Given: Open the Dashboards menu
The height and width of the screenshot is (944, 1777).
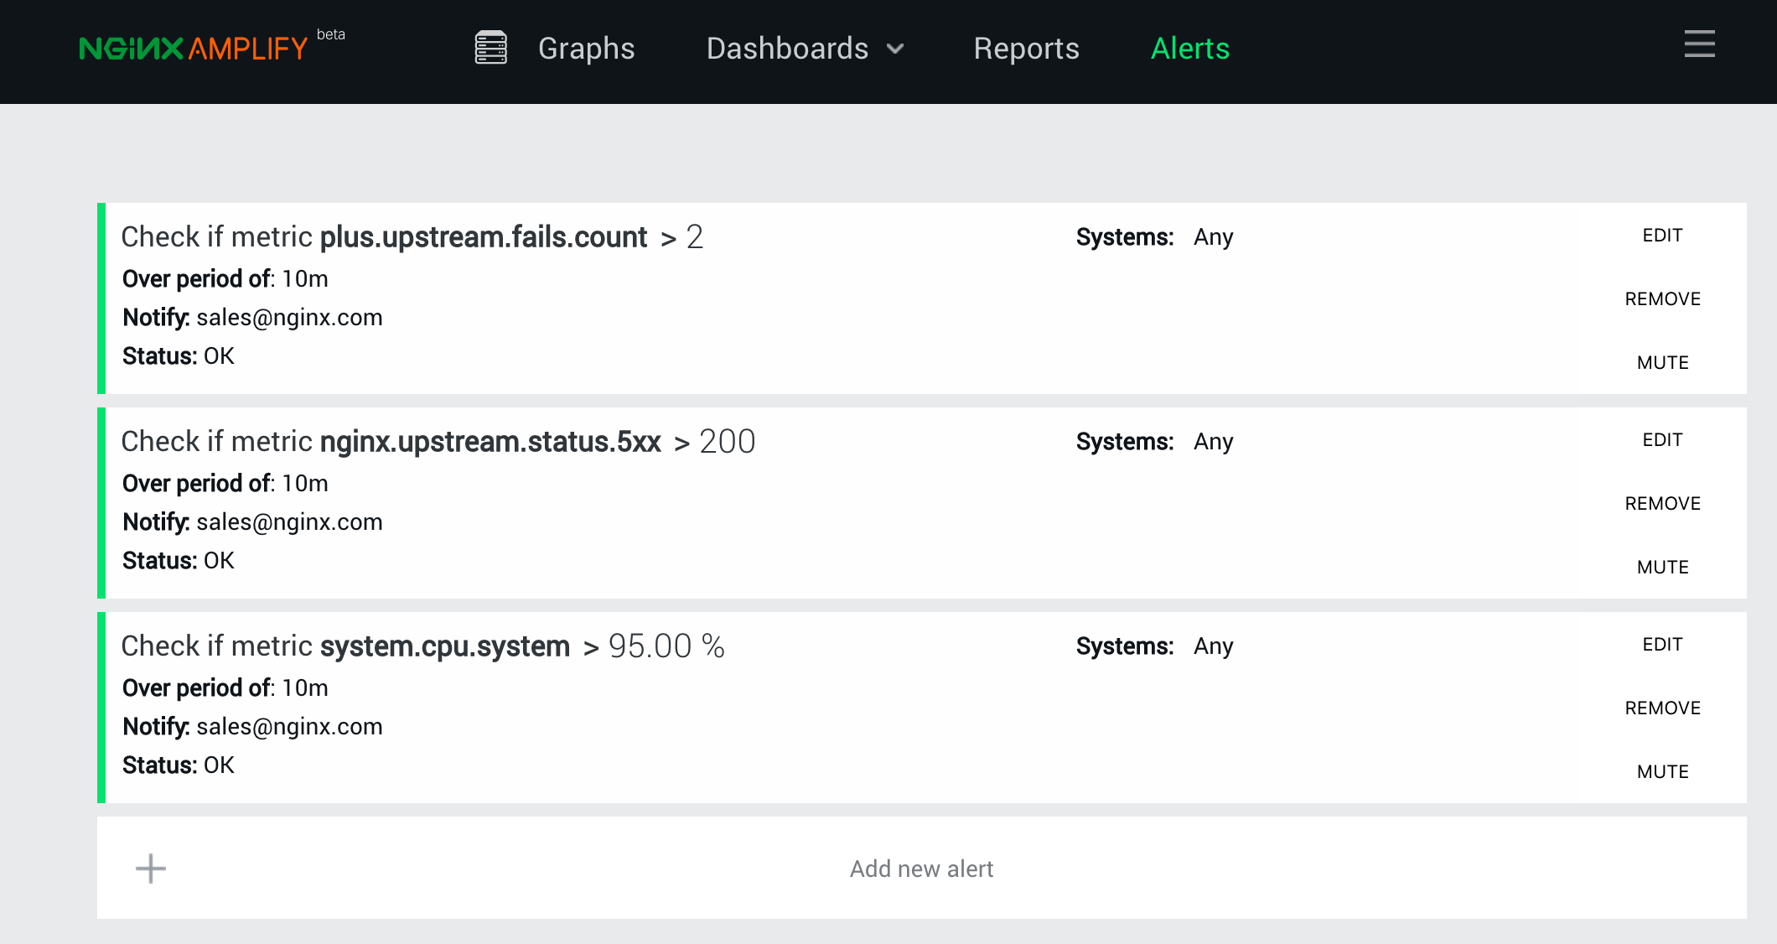Looking at the screenshot, I should [x=787, y=49].
